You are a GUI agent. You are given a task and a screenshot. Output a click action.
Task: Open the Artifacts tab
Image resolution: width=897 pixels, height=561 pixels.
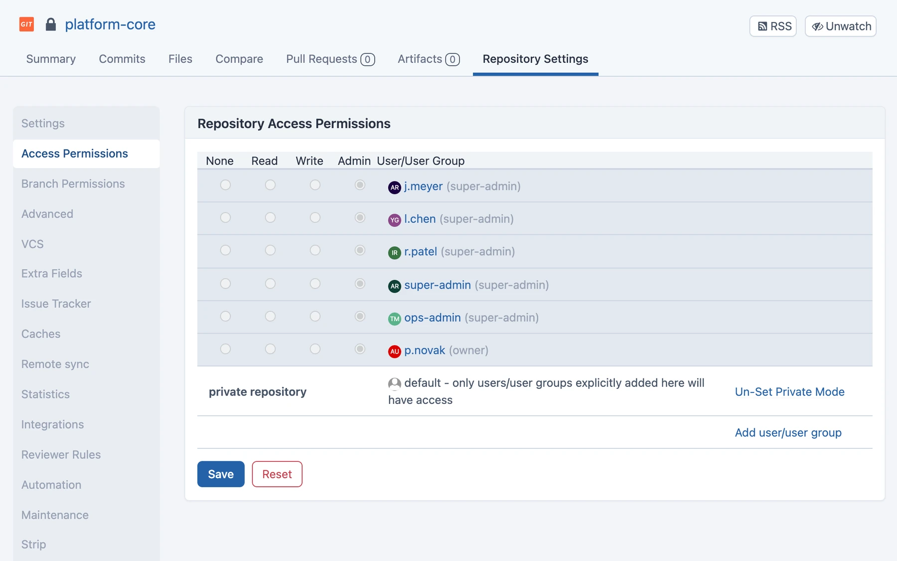tap(429, 59)
